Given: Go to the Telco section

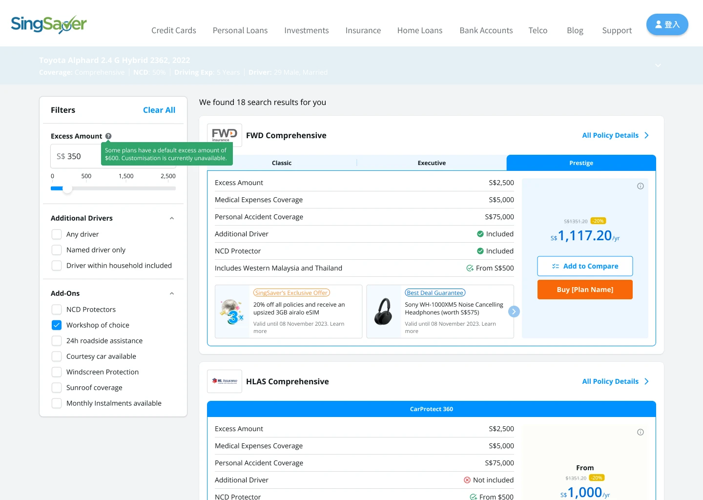Looking at the screenshot, I should pos(538,30).
